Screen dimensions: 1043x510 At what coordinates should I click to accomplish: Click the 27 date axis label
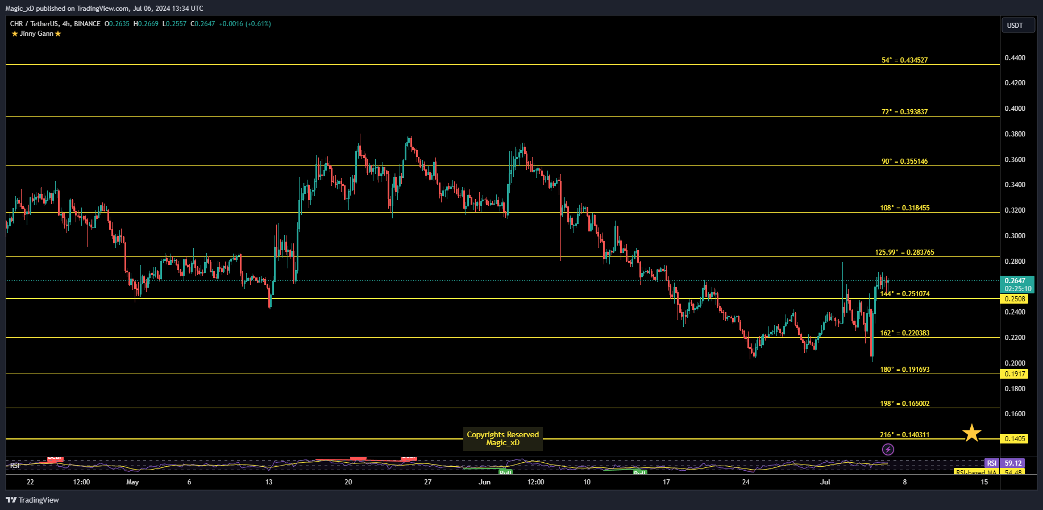pyautogui.click(x=427, y=482)
